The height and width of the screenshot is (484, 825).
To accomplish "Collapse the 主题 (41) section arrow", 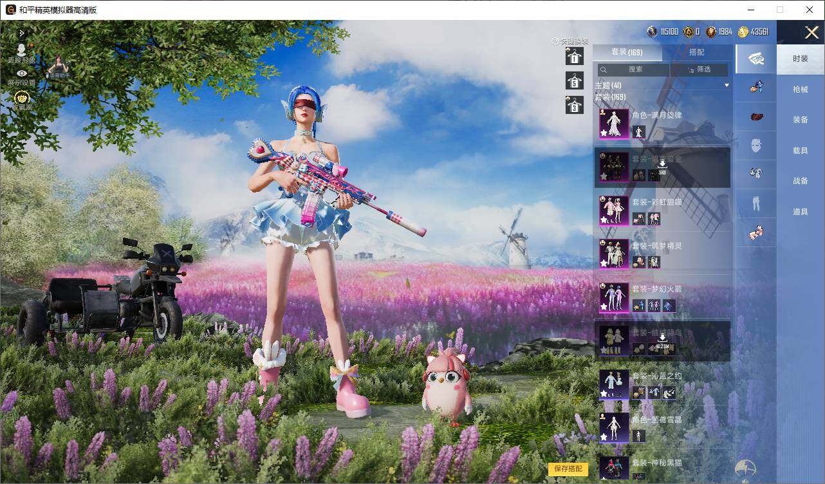I will click(x=727, y=85).
